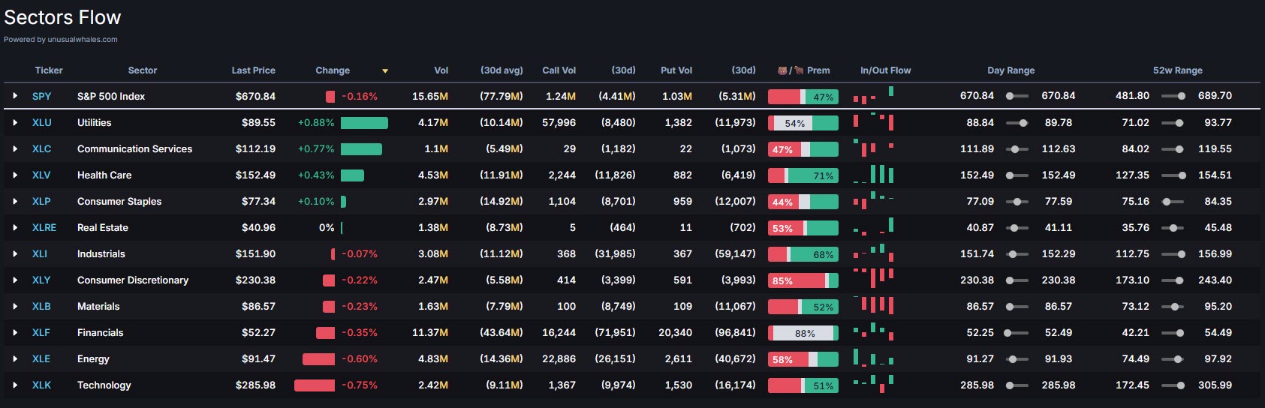The width and height of the screenshot is (1265, 408).
Task: Click the XLV In/Out Flow mini chart
Action: tap(873, 174)
